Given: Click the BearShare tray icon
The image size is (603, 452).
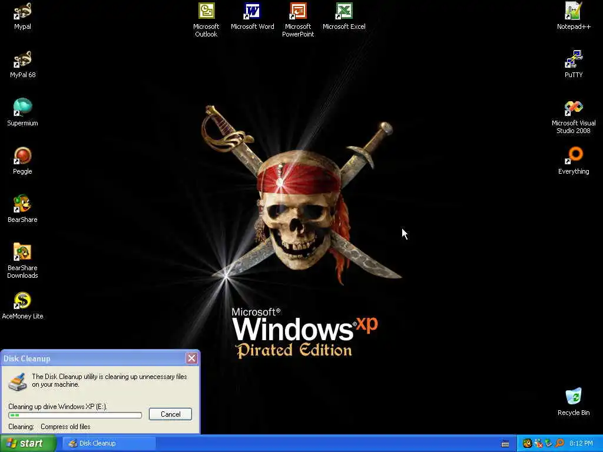Looking at the screenshot, I should click(527, 444).
